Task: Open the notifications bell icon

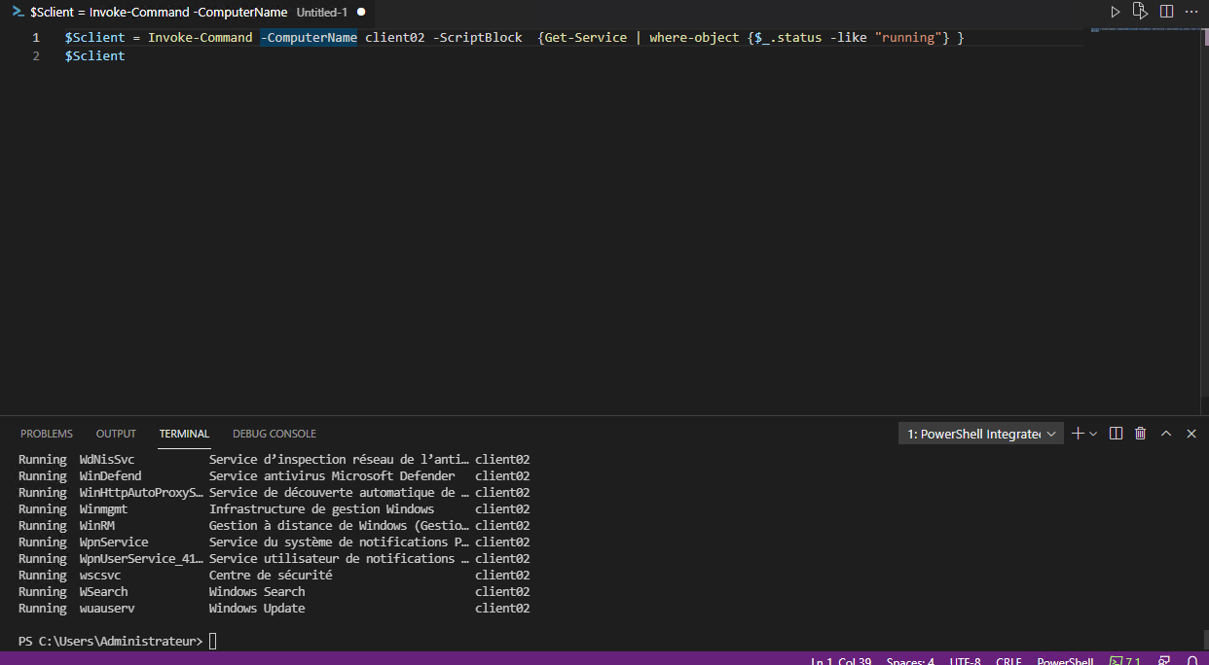Action: pos(1191,660)
